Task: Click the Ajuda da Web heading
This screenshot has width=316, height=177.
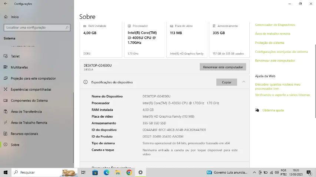Action: tap(265, 76)
